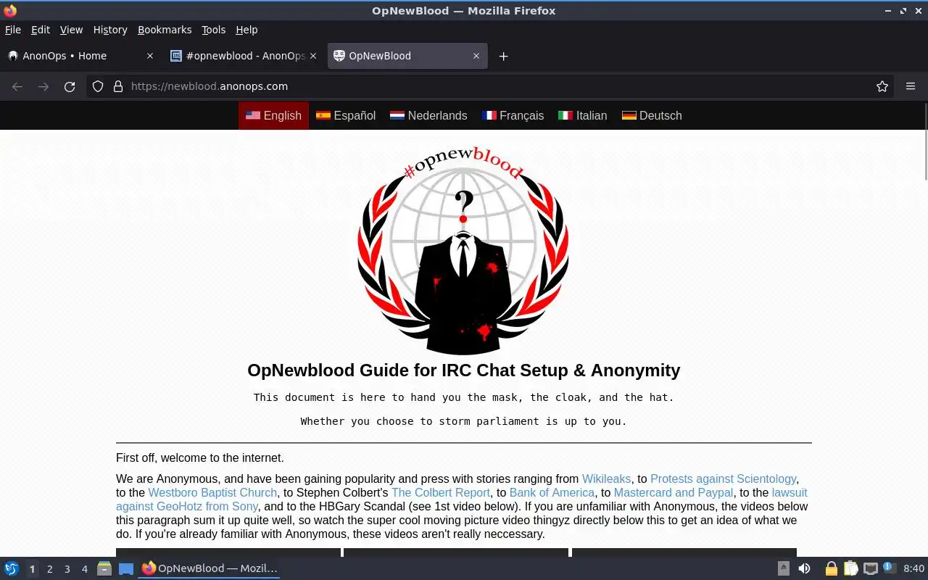The image size is (928, 580).
Task: Switch page language to Italian
Action: [583, 115]
